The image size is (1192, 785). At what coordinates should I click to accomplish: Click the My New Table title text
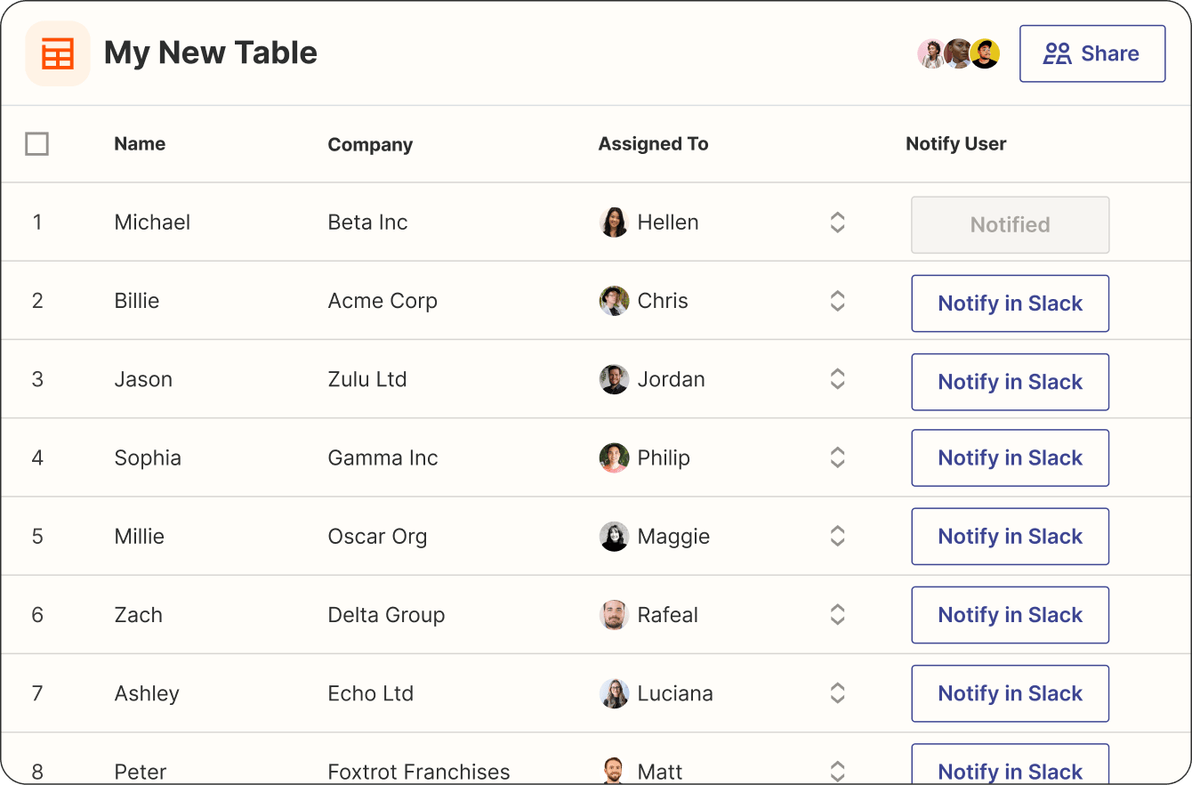pos(210,53)
